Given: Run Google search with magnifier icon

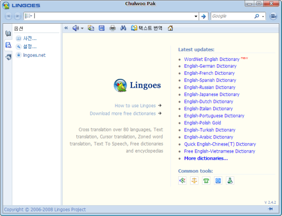Looking at the screenshot, I should coord(257,16).
